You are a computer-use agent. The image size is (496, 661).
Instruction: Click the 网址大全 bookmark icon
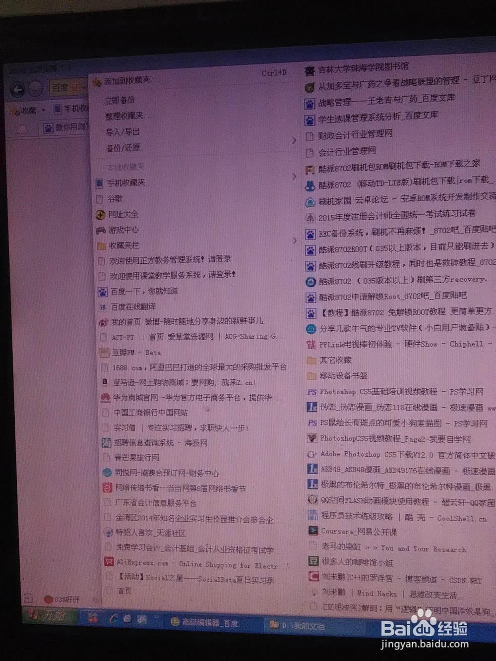click(x=100, y=215)
